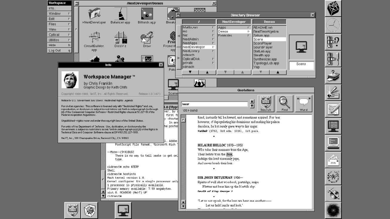Image resolution: width=390 pixels, height=219 pixels.
Task: Open the Edit submenu in the Workspace menu
Action: tap(60, 19)
